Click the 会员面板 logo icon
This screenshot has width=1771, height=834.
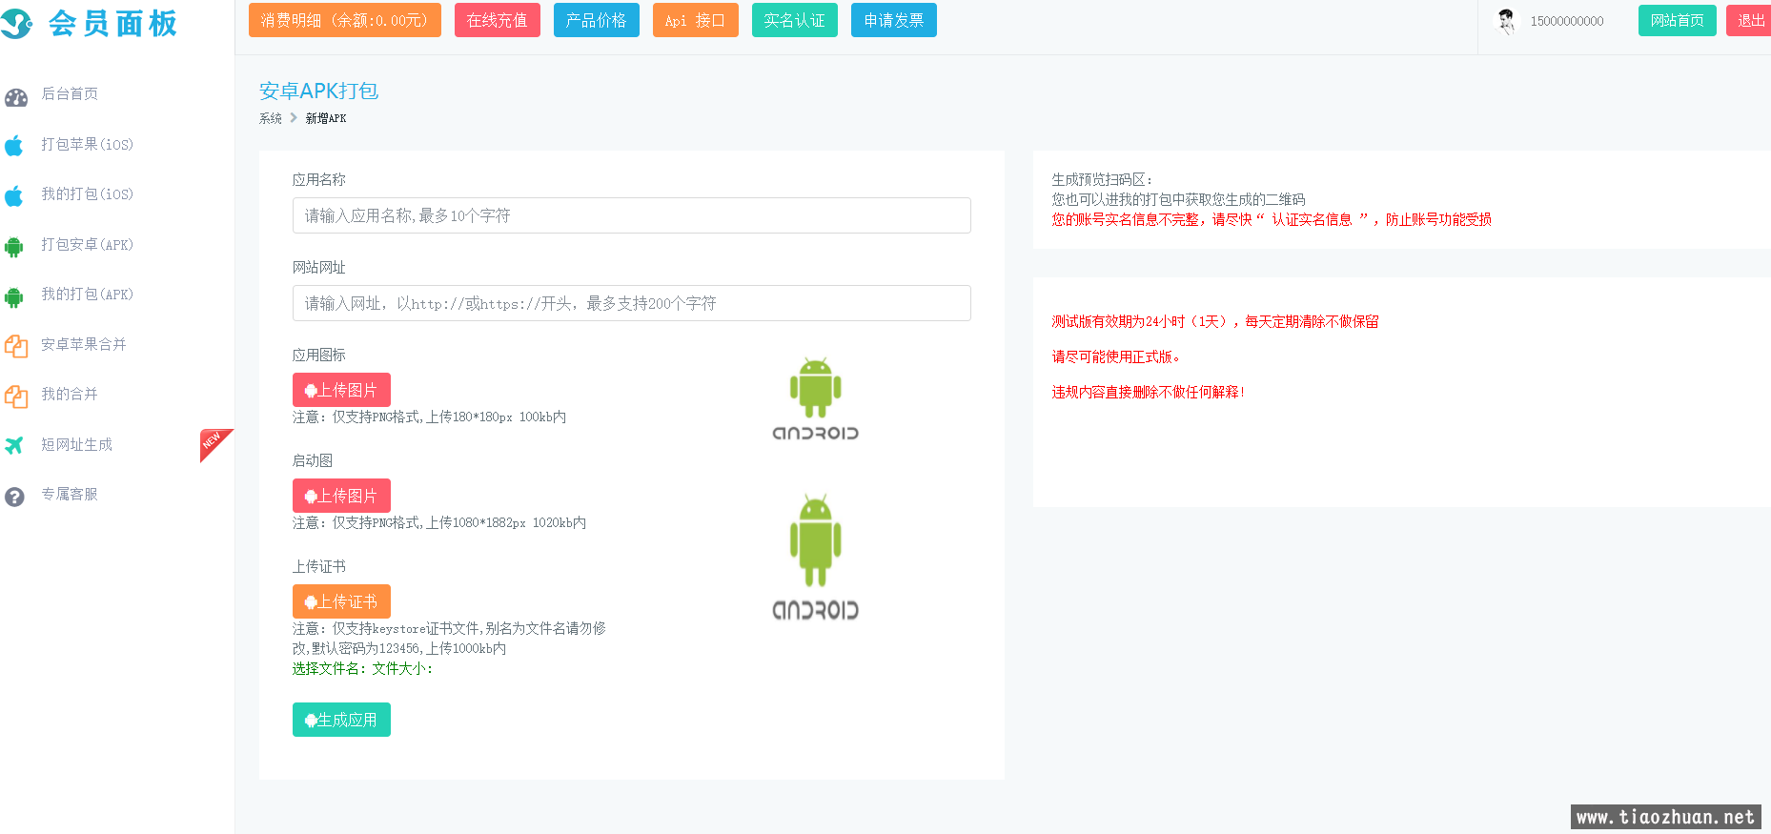click(x=16, y=23)
